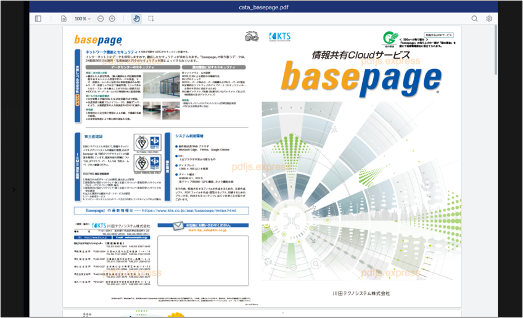Screen dimensions: 523x318
Task: Click the bp_sale@kts.co.jp mail link
Action: [207, 230]
